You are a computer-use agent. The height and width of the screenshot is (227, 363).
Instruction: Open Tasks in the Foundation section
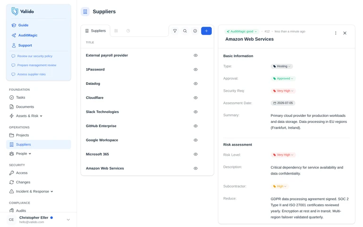(17, 97)
